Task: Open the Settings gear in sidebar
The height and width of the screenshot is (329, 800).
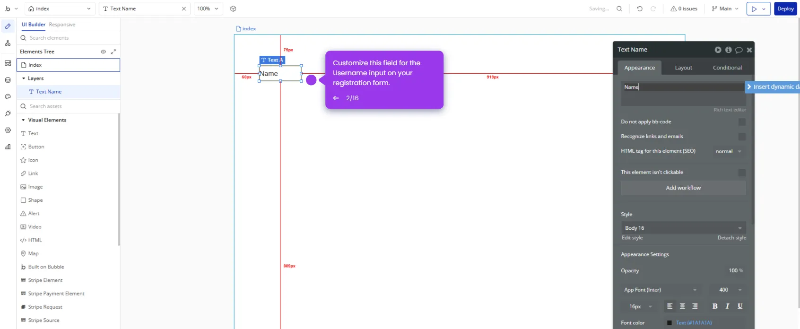Action: [8, 130]
